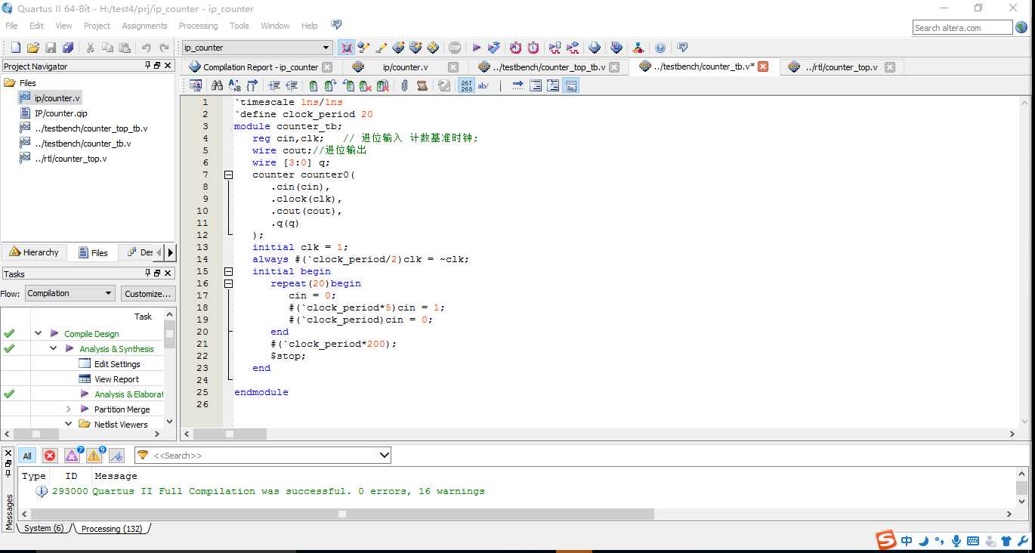Open the System (6) messages tab
Viewport: 1035px width, 553px height.
pos(44,528)
